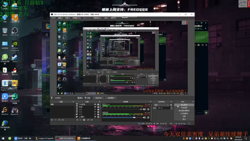250x141 pixels.
Task: Open 麦克风/Aux channel settings gear
Action: 148,109
